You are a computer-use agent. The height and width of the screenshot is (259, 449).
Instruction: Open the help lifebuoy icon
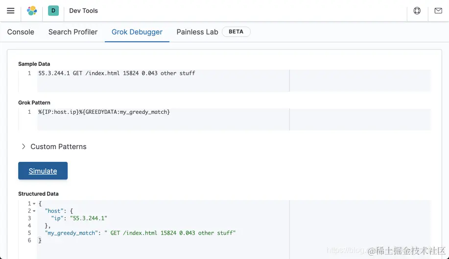tap(417, 11)
